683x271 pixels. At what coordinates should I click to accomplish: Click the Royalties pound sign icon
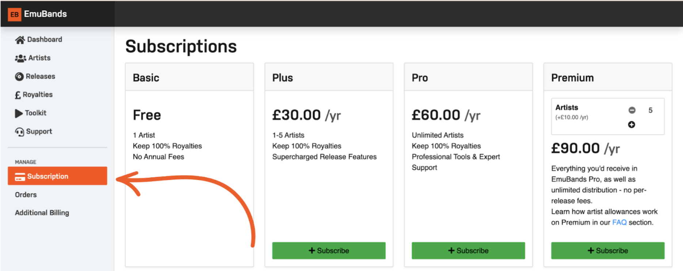[x=18, y=95]
